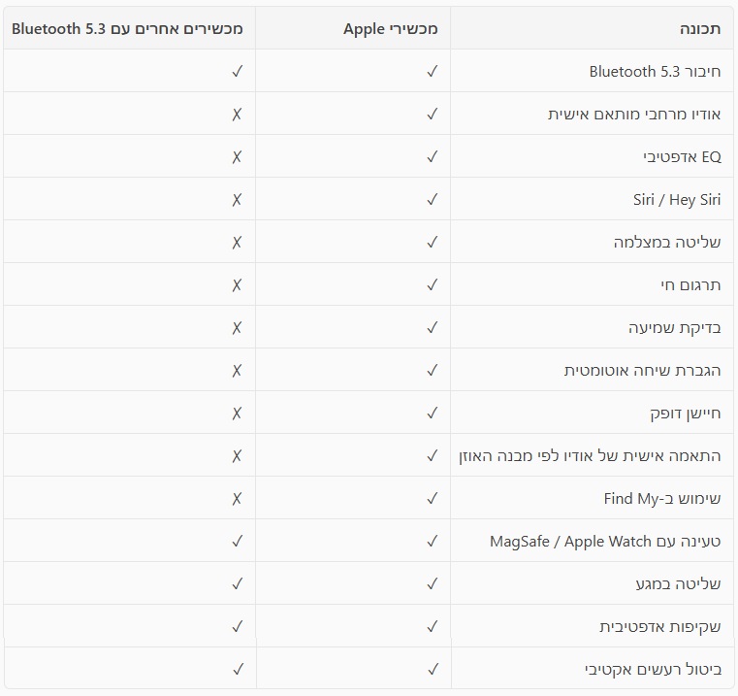Viewport: 738px width, 696px height.
Task: Click the Apple checkmark in the תרגום חי row
Action: tap(432, 285)
